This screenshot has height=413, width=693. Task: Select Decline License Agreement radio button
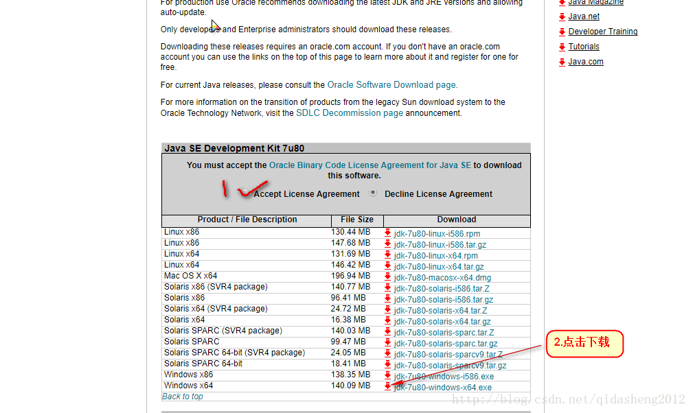[x=373, y=192]
